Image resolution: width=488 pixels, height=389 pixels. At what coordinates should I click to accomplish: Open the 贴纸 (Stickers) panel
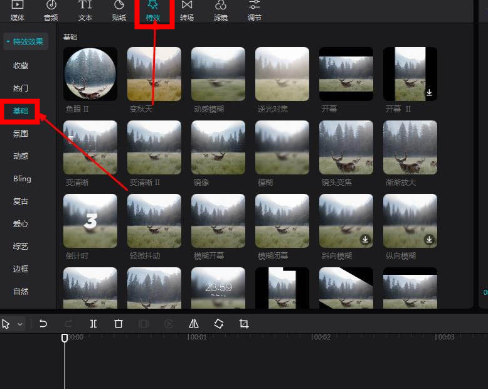119,11
